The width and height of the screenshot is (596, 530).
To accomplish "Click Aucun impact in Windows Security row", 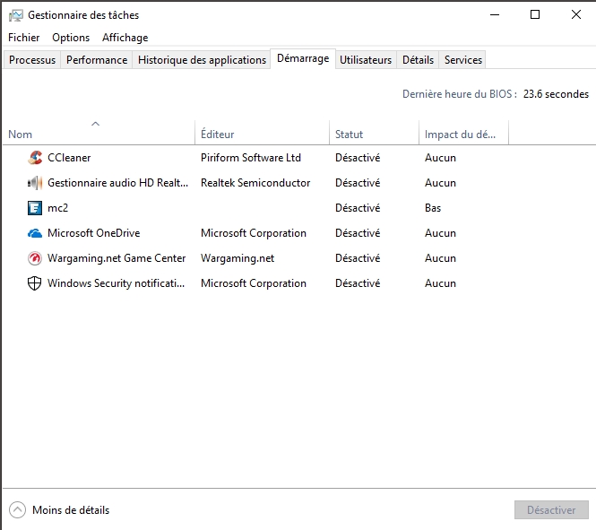I will click(440, 283).
